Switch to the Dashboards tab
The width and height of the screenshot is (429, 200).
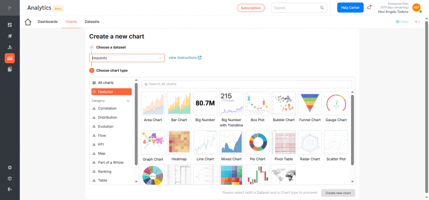[47, 22]
